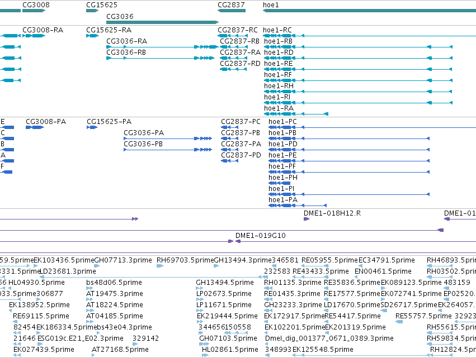This screenshot has height=358, width=476.
Task: Click the DME1-019G10 feature label
Action: [x=261, y=236]
